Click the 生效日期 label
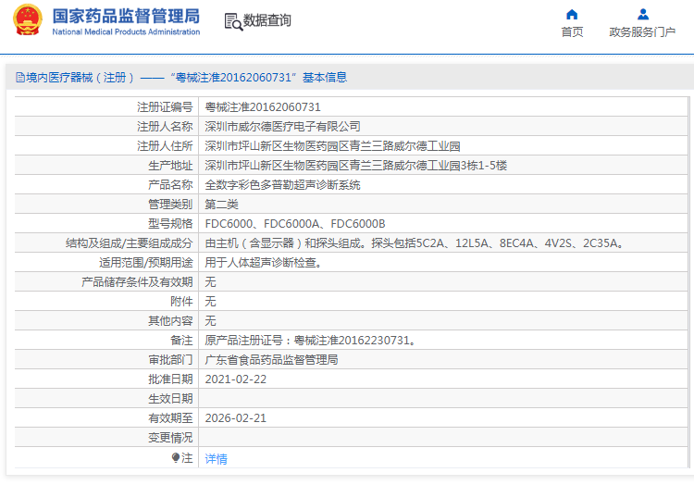 [x=170, y=399]
